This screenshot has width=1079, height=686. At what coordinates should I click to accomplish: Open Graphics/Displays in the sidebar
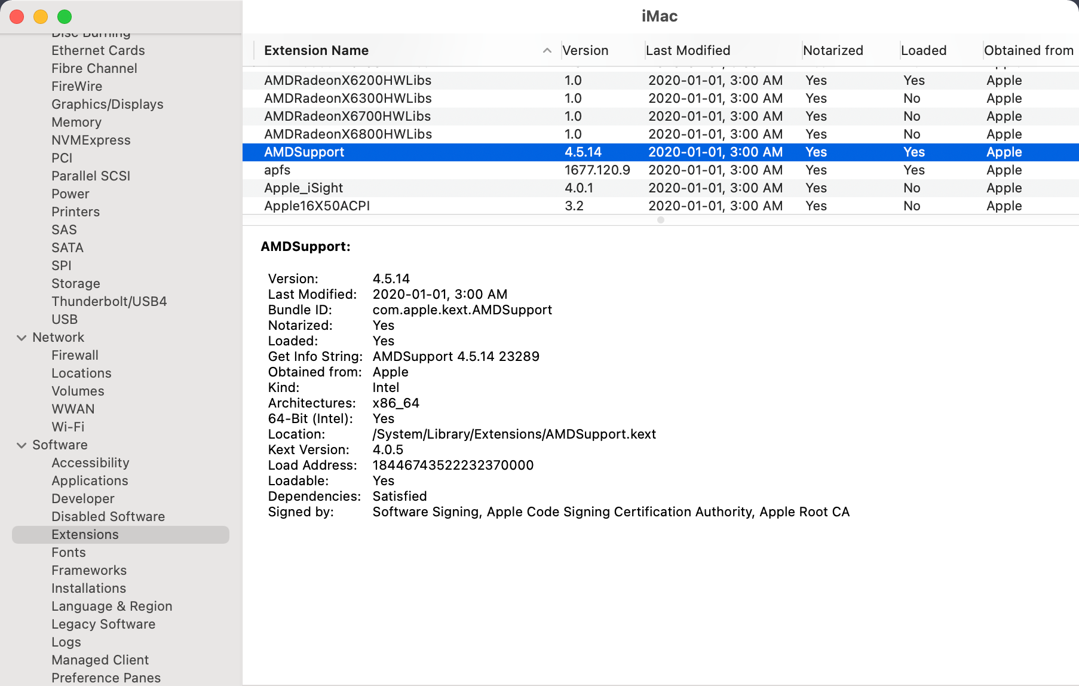coord(108,105)
